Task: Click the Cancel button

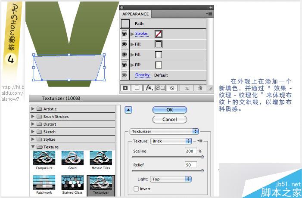Action: 169,120
